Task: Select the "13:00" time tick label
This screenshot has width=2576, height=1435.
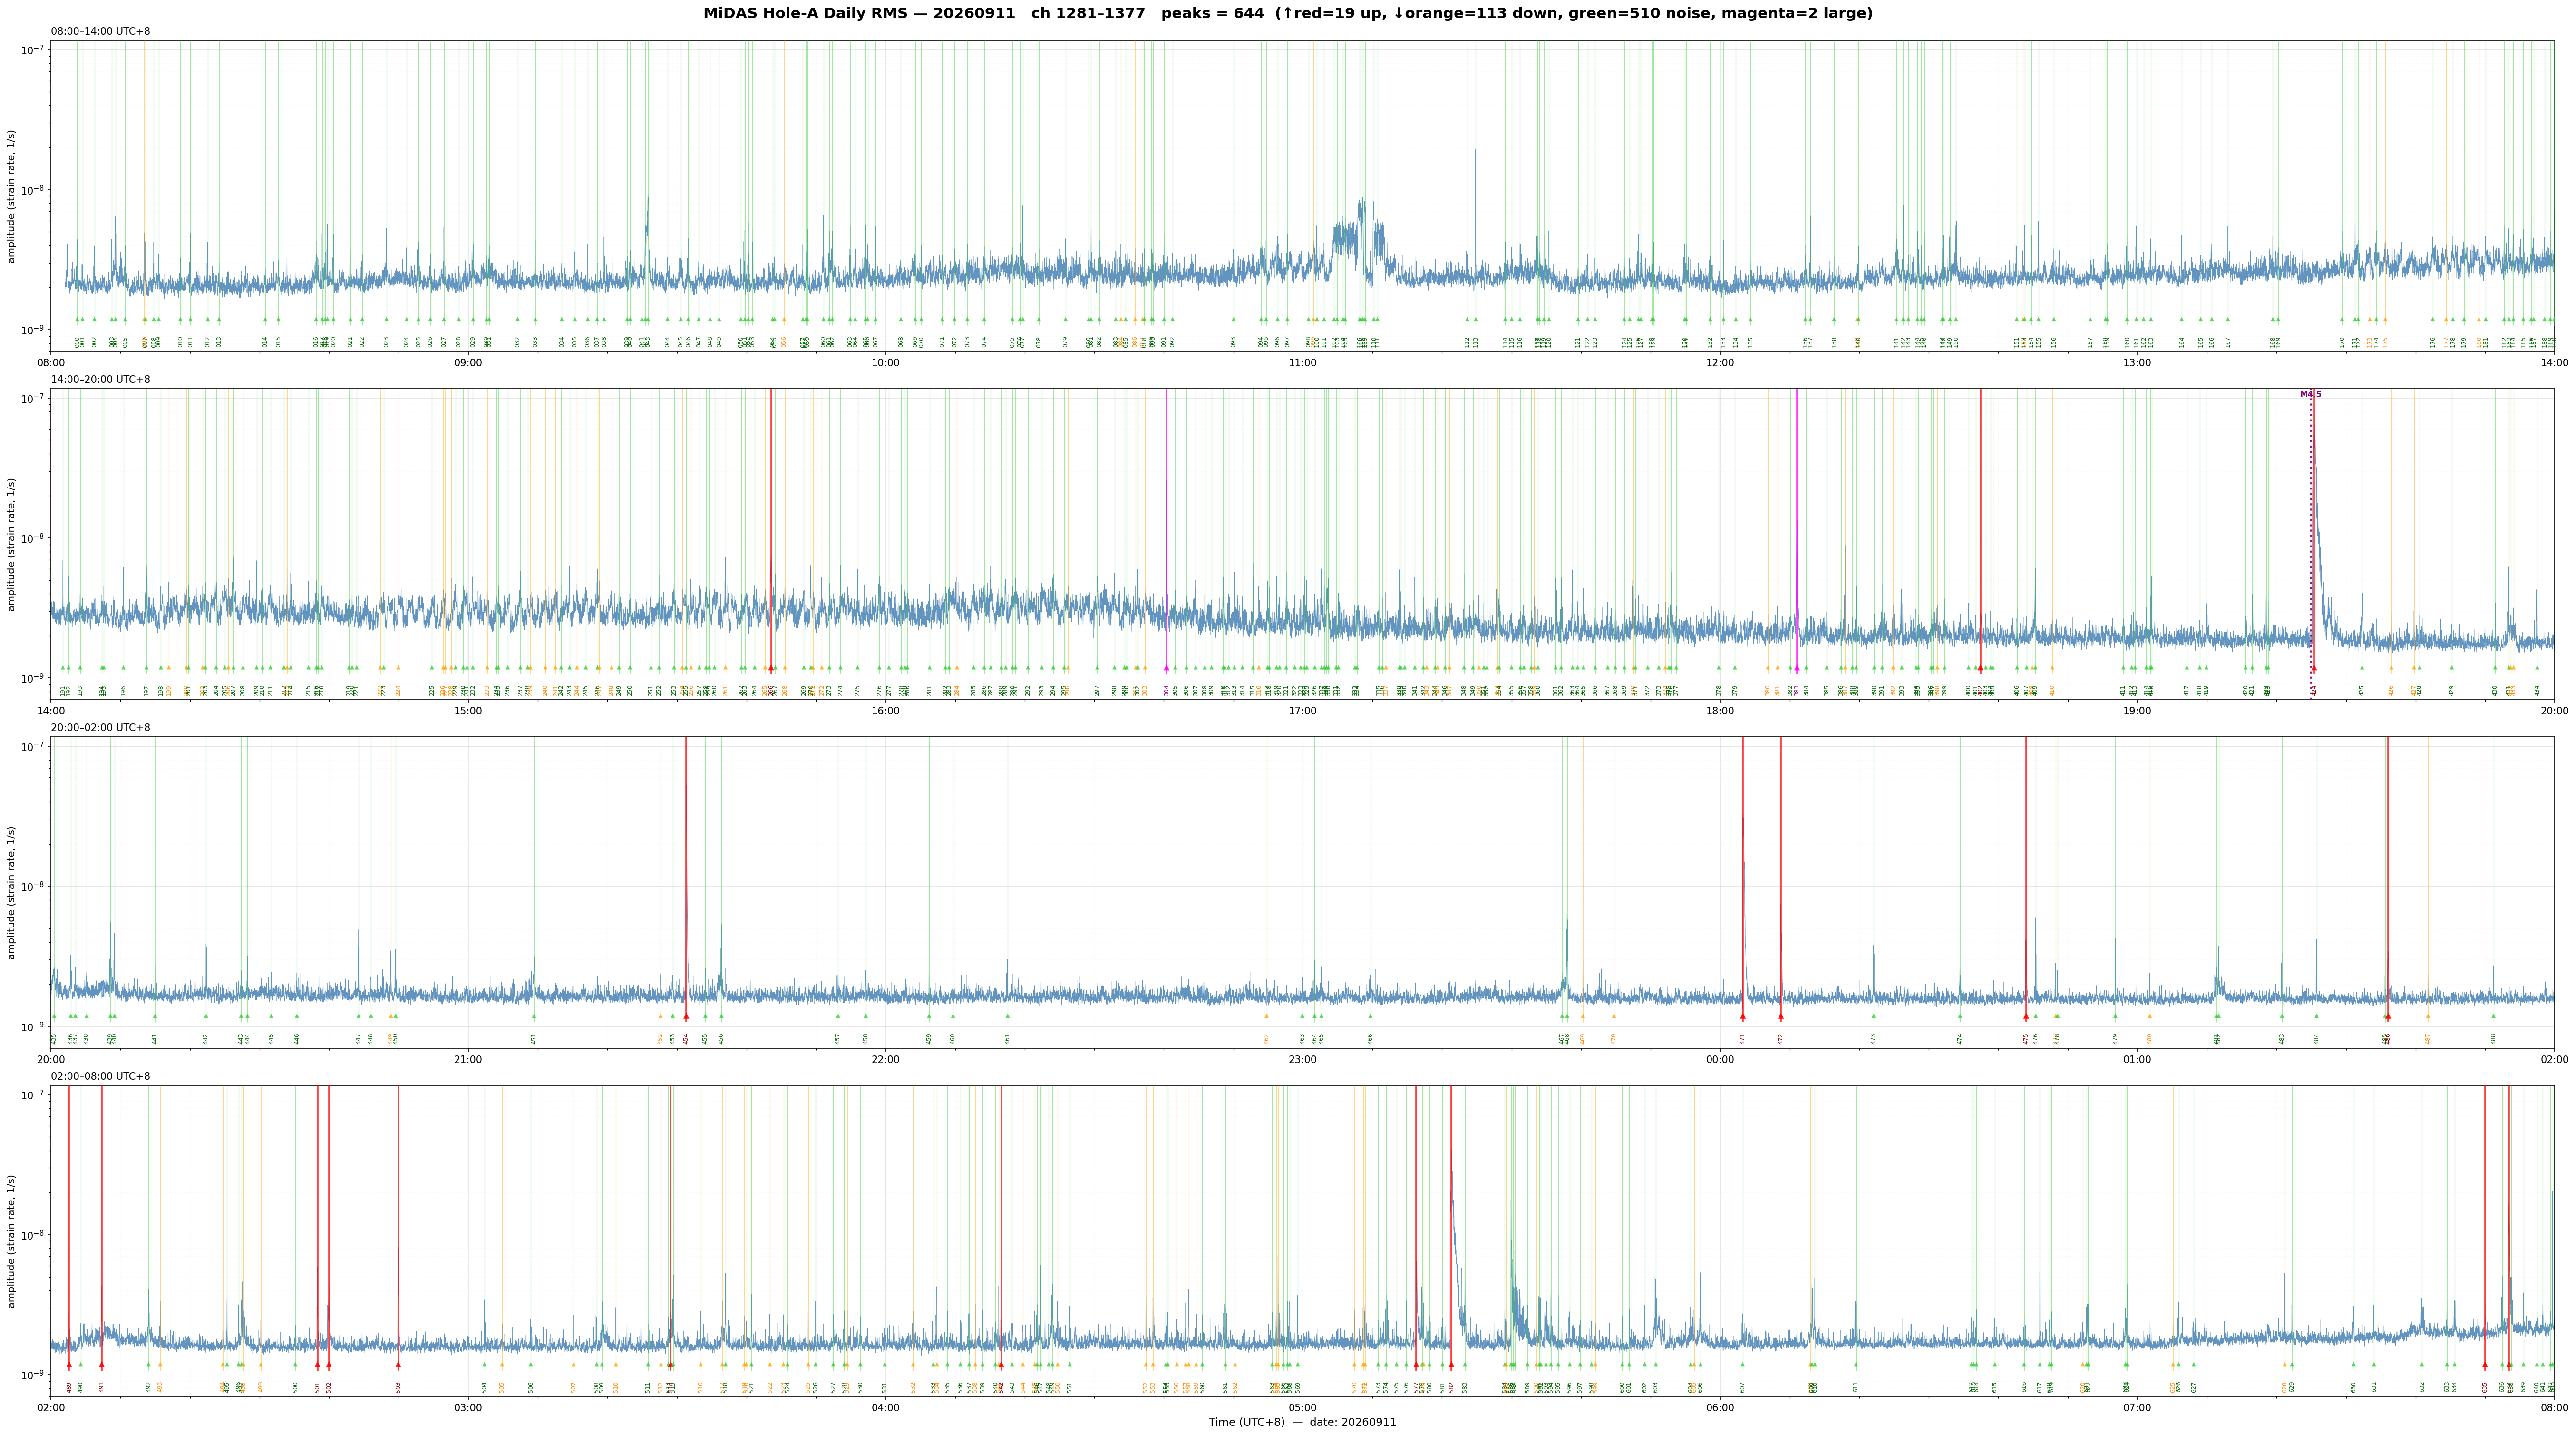Action: pos(2137,363)
